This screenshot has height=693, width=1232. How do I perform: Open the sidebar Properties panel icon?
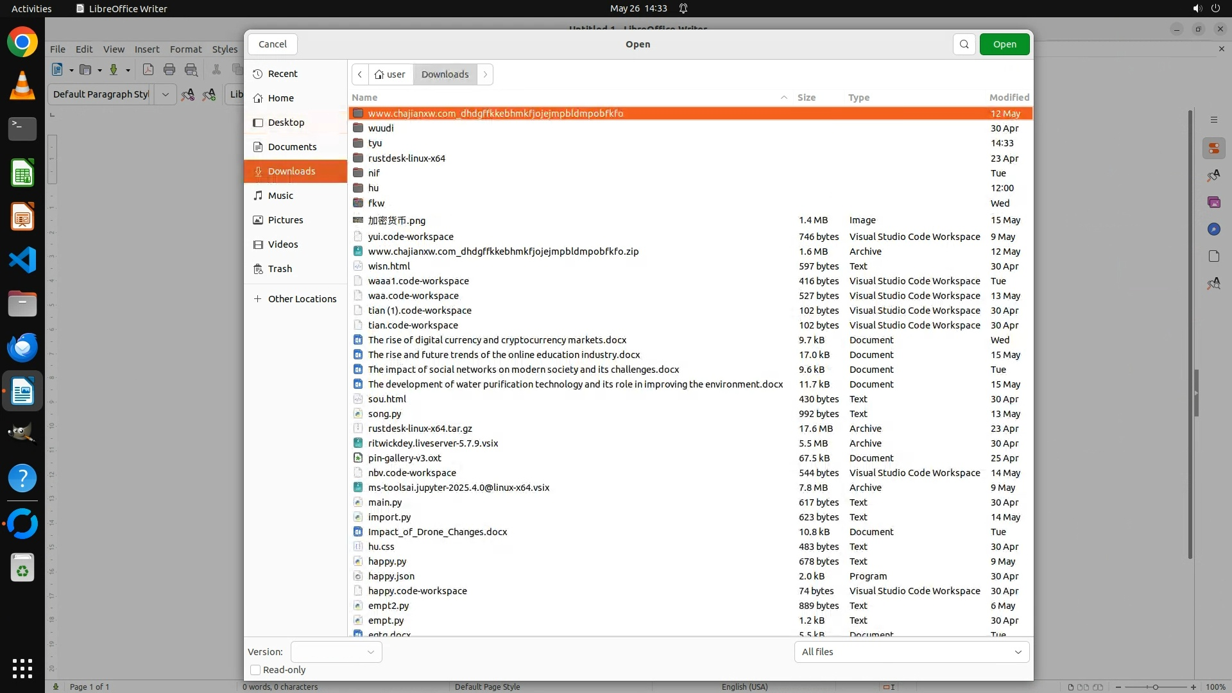tap(1213, 149)
